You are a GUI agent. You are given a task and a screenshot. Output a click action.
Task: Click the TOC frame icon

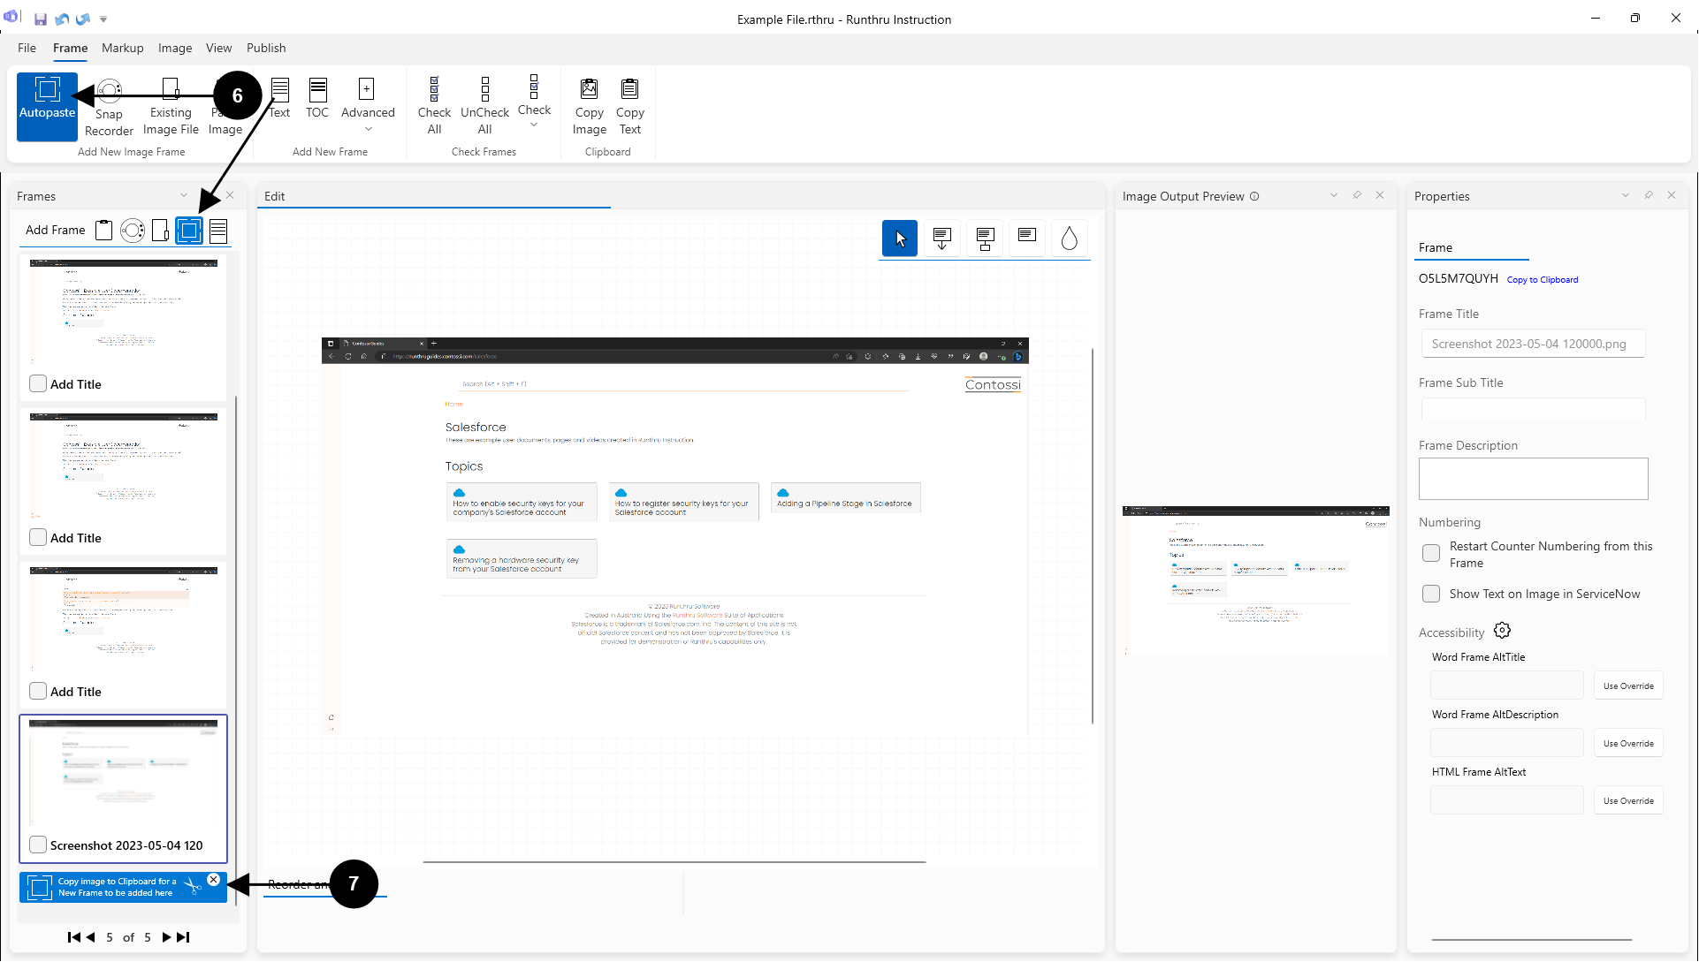coord(317,90)
